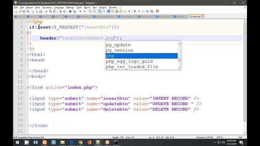Image resolution: width=260 pixels, height=146 pixels.
Task: Start macro recording with the red record icon
Action: 135,11
